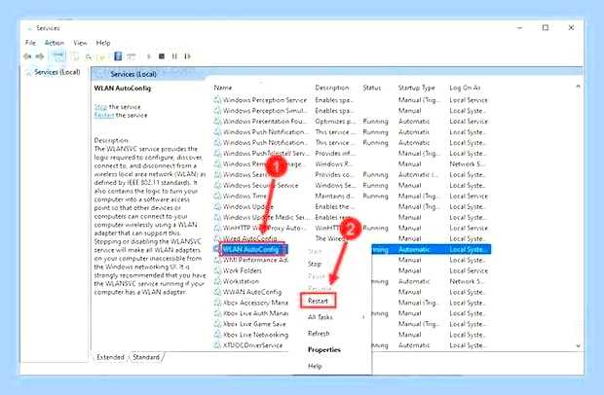
Task: Choose Restart in the context menu
Action: [x=318, y=301]
